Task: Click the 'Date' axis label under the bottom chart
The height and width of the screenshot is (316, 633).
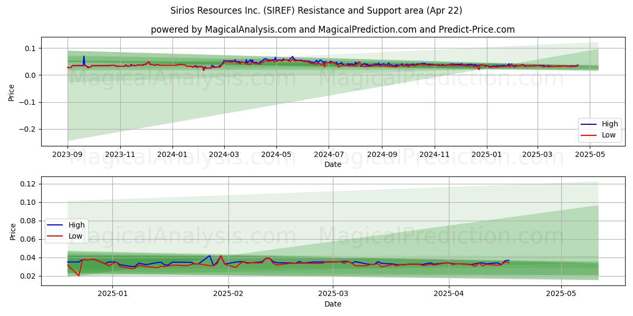Action: (333, 304)
